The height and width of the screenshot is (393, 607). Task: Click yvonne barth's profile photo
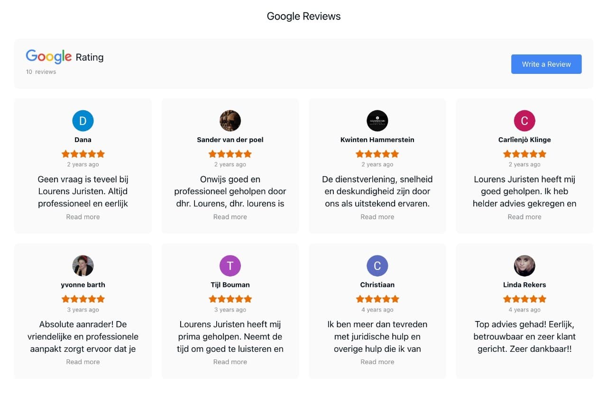click(x=83, y=266)
